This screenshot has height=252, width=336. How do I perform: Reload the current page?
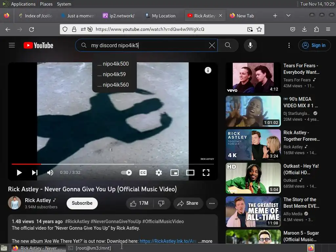pos(31,29)
